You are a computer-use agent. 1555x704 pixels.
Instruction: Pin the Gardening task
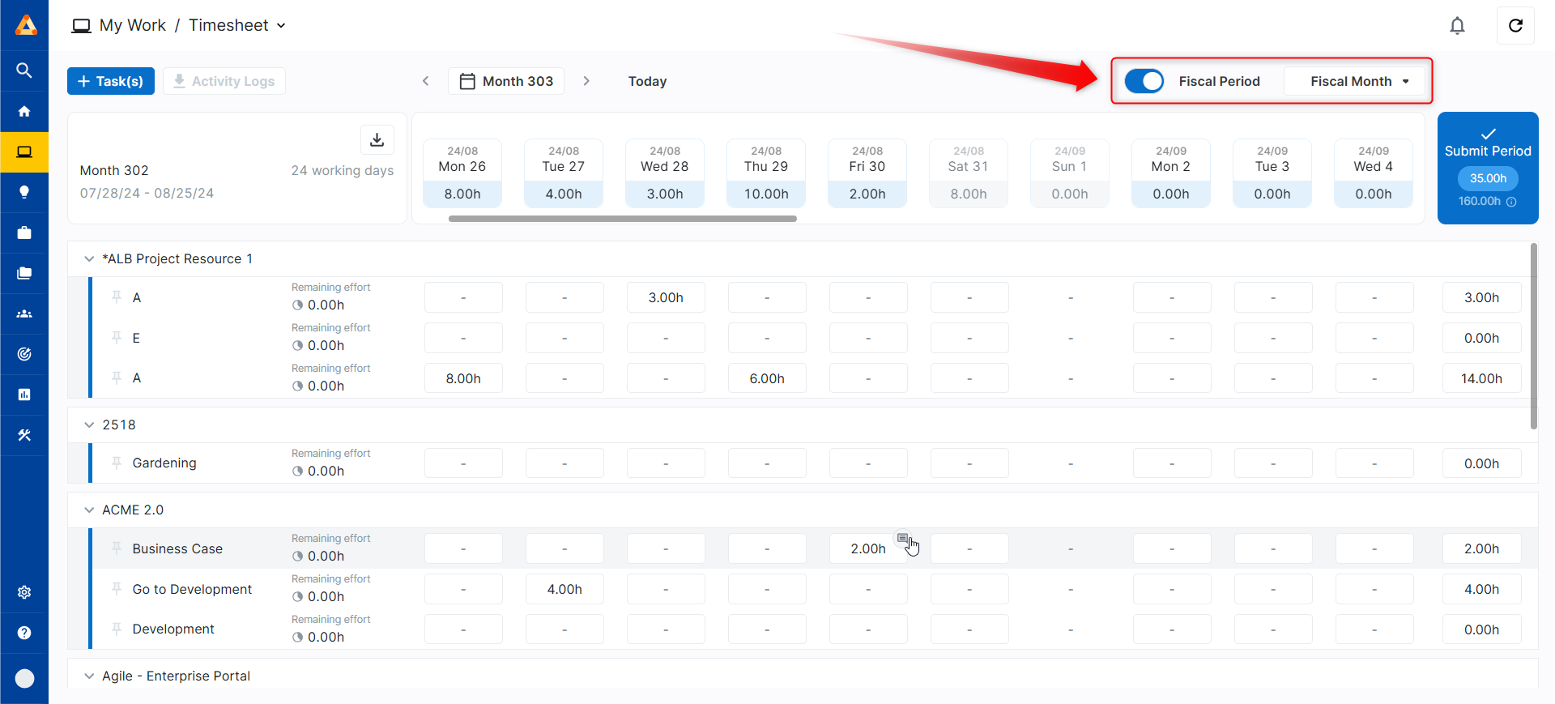tap(117, 463)
